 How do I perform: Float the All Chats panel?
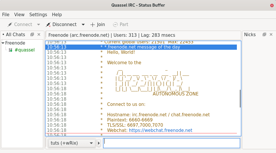point(32,34)
